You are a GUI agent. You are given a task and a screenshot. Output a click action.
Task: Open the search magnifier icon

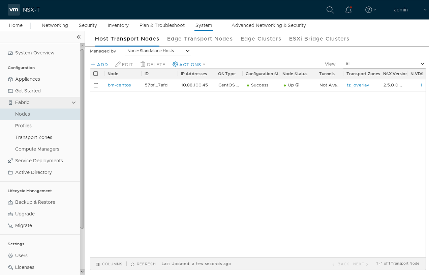[x=330, y=10]
